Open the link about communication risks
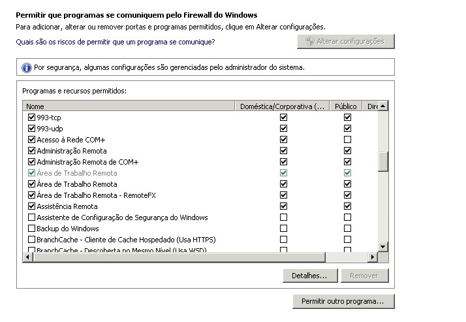The image size is (466, 322). click(x=115, y=42)
